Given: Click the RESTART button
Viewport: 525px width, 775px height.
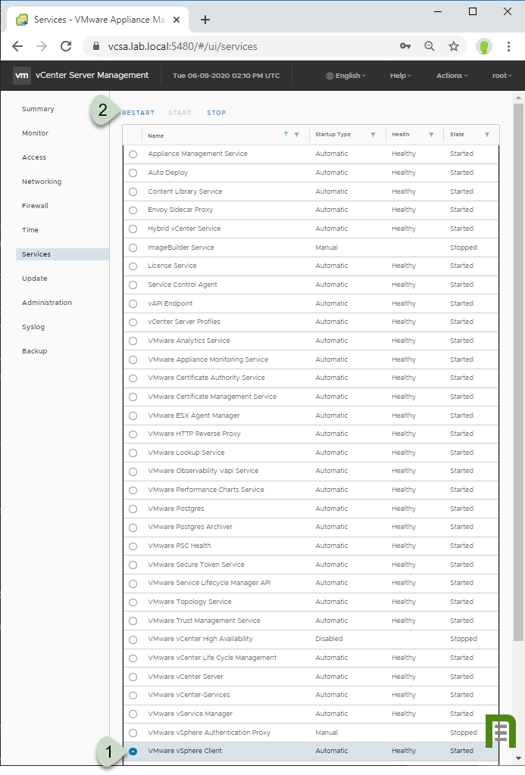Looking at the screenshot, I should pyautogui.click(x=139, y=113).
